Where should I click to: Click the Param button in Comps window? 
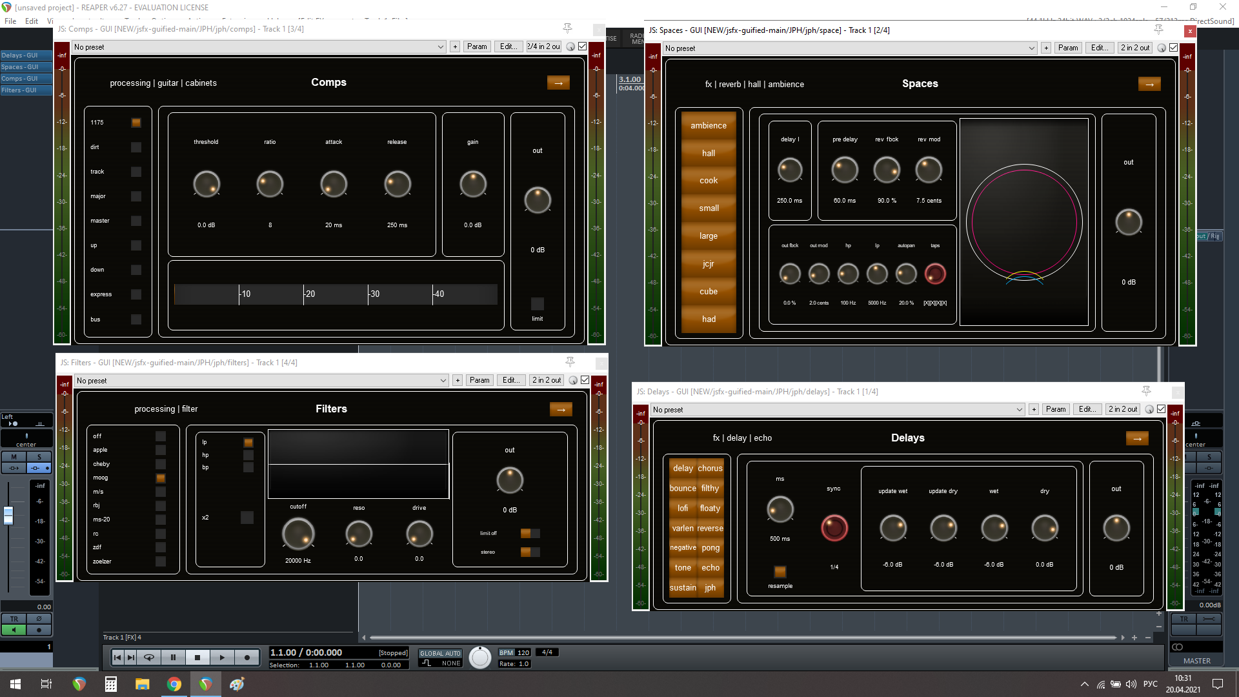click(x=477, y=46)
